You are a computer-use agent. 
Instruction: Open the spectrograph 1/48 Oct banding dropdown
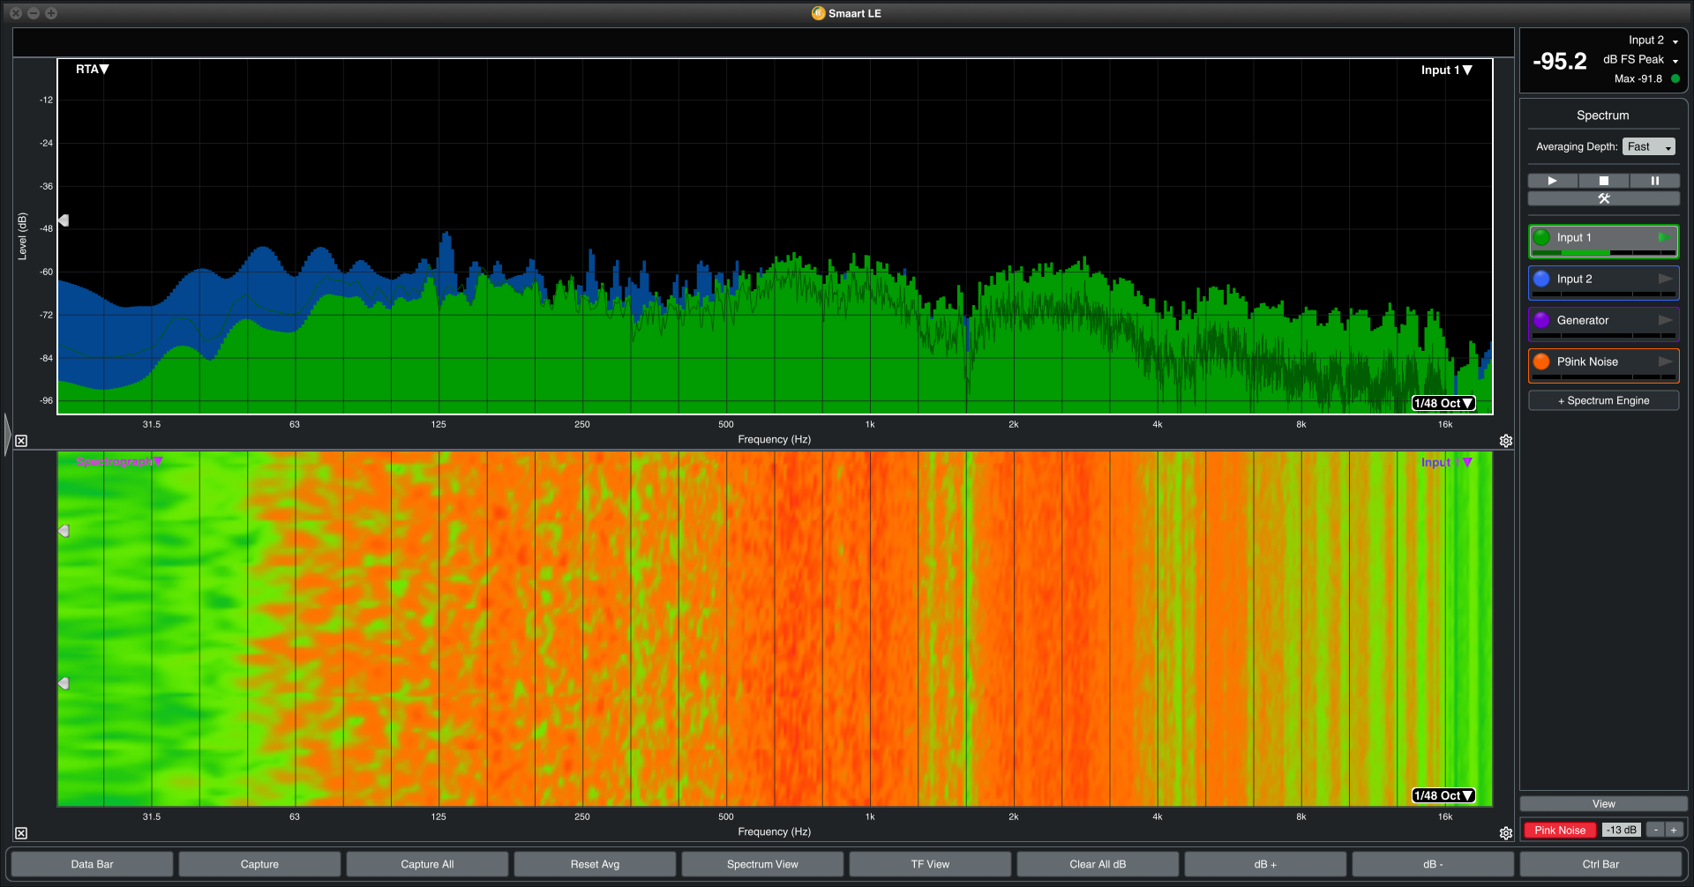[1443, 795]
